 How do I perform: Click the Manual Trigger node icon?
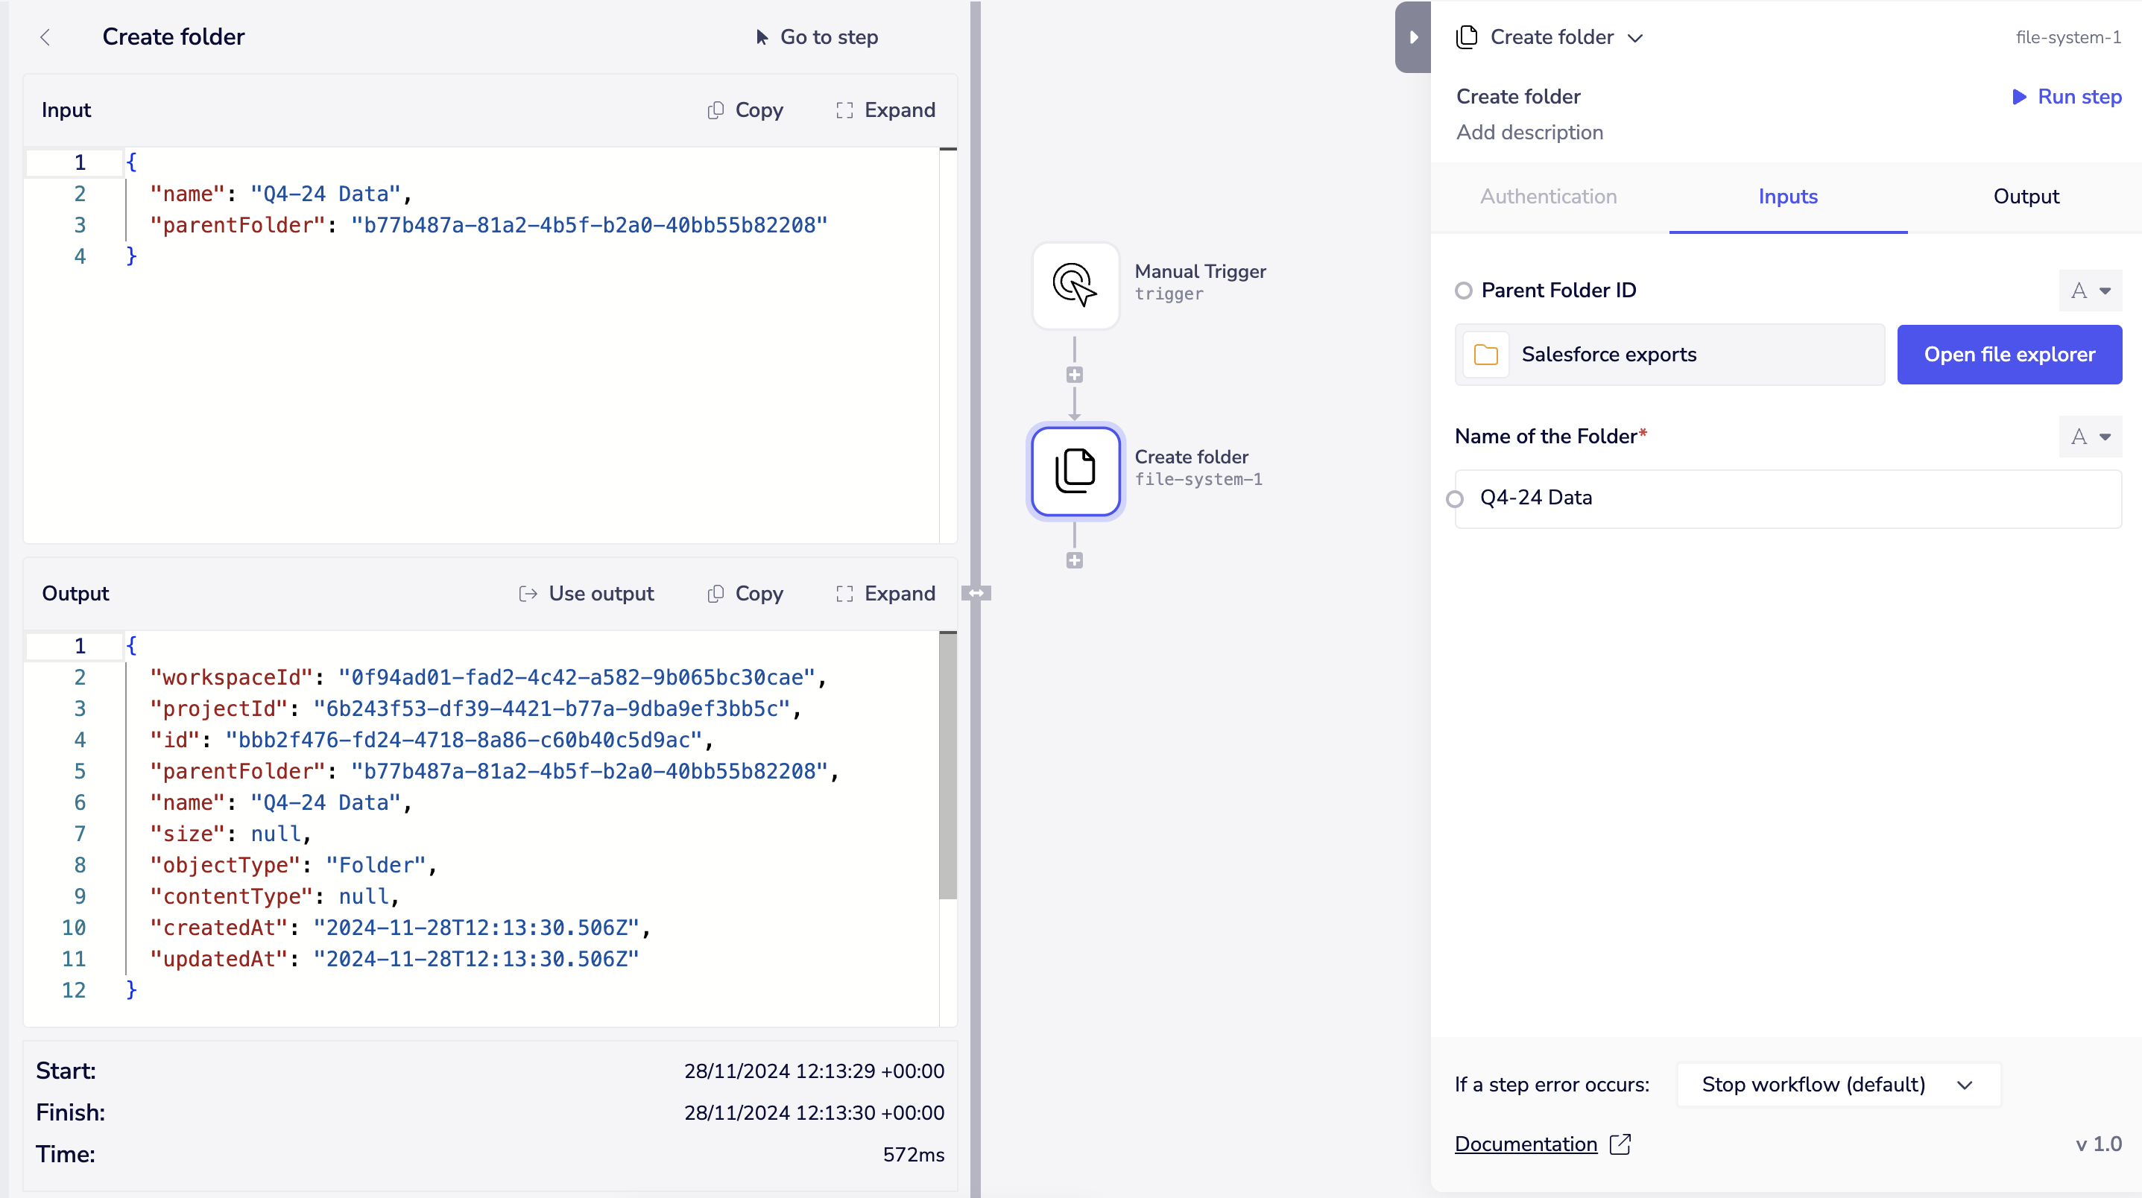pos(1074,285)
